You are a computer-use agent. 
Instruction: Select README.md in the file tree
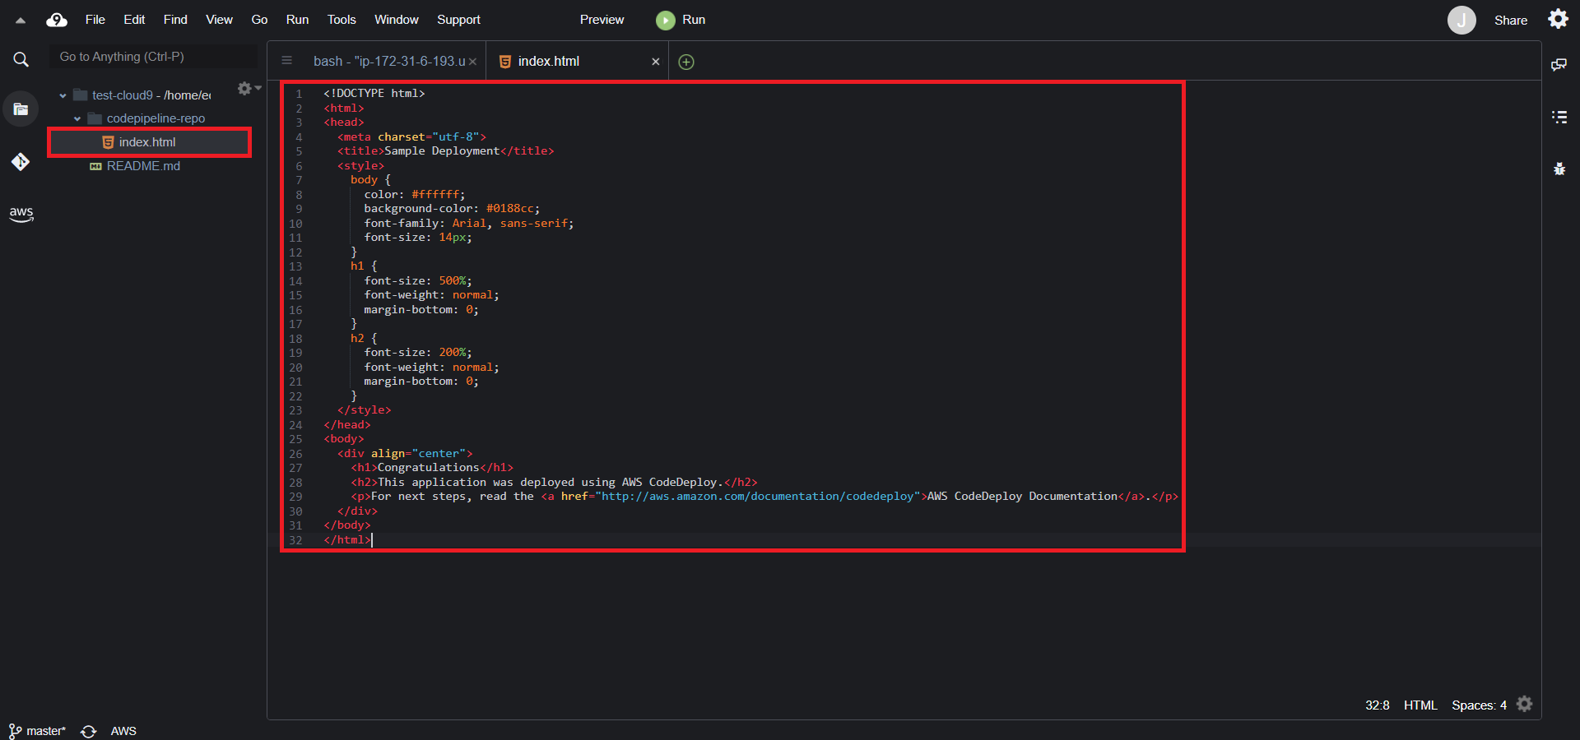[143, 166]
